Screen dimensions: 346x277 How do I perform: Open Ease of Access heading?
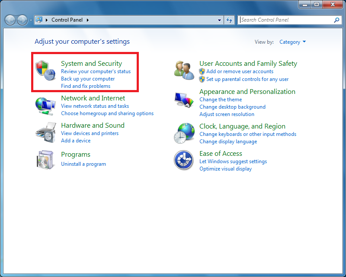coord(221,154)
